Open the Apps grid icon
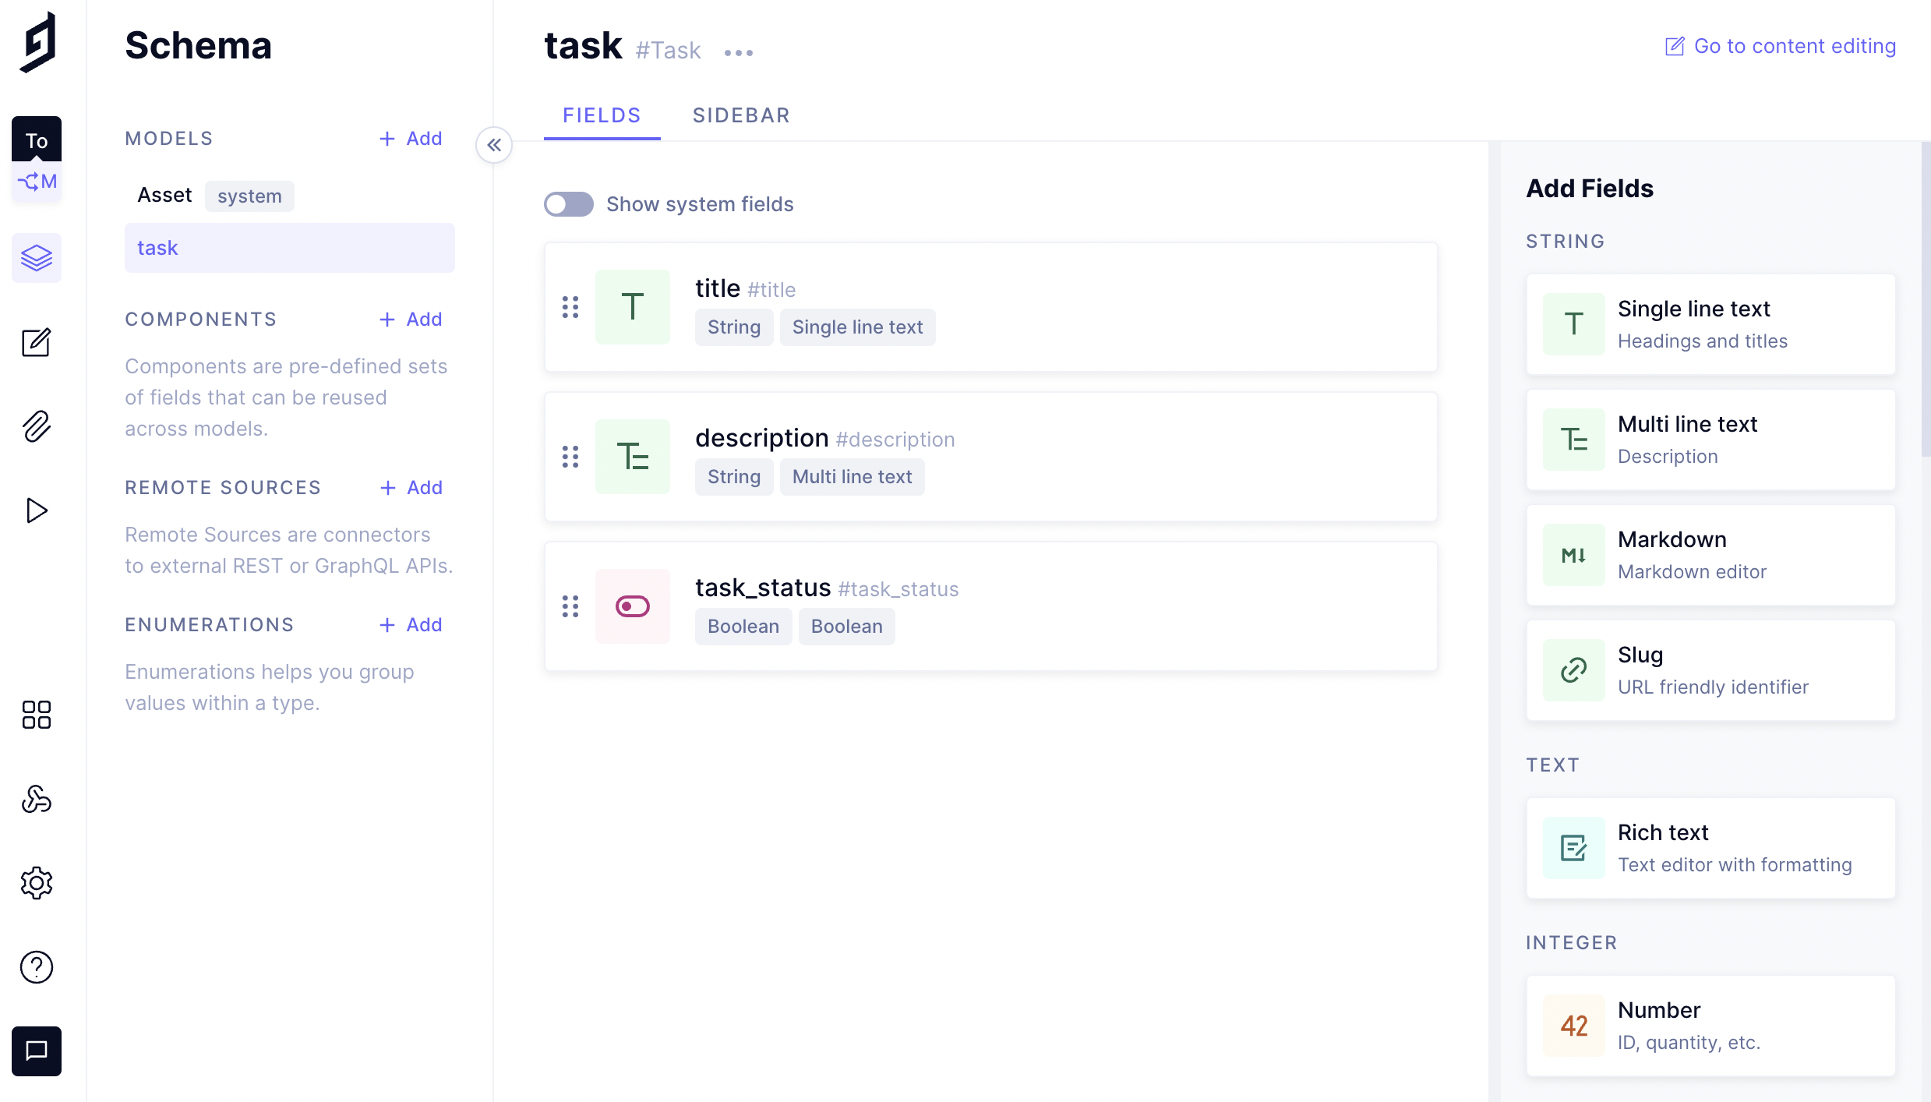Viewport: 1931px width, 1102px height. point(36,715)
